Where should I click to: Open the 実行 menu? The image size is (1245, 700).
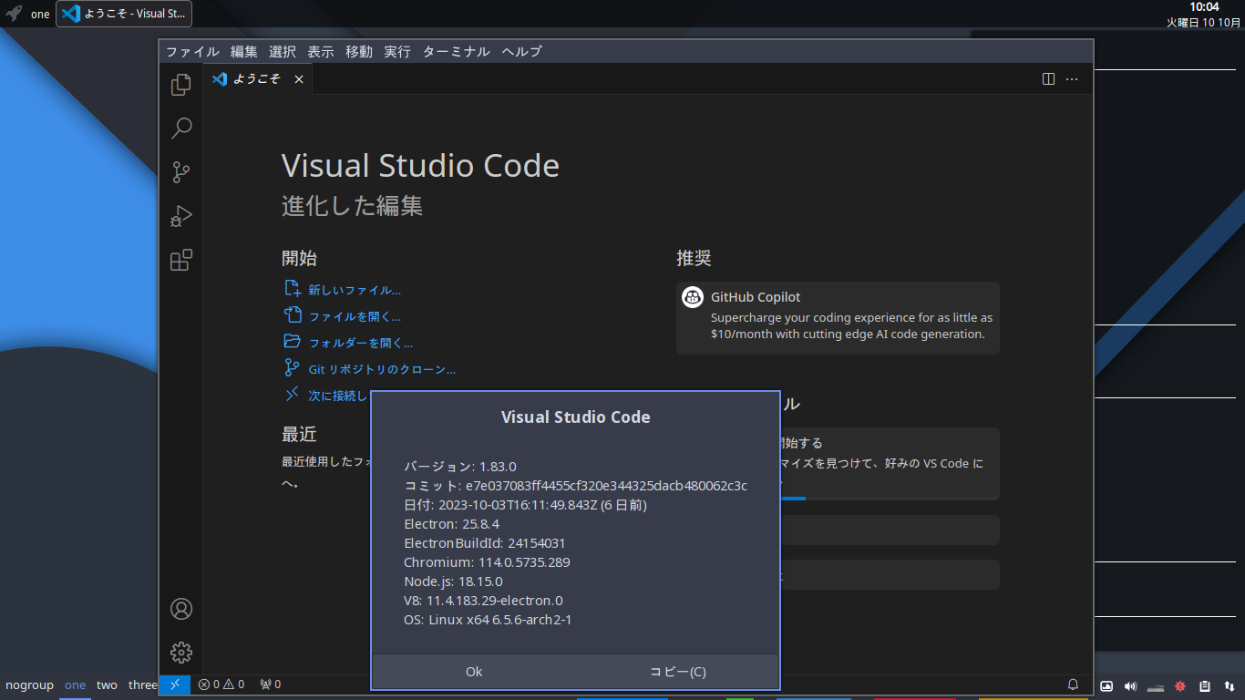click(x=397, y=52)
